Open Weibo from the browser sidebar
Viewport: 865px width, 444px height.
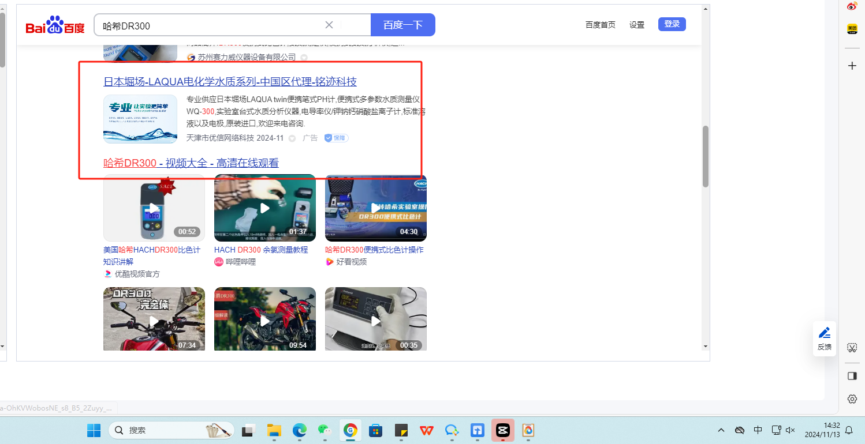tap(852, 7)
